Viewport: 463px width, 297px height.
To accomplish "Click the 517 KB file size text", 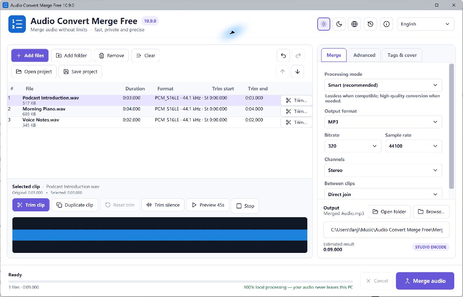I will click(x=29, y=103).
